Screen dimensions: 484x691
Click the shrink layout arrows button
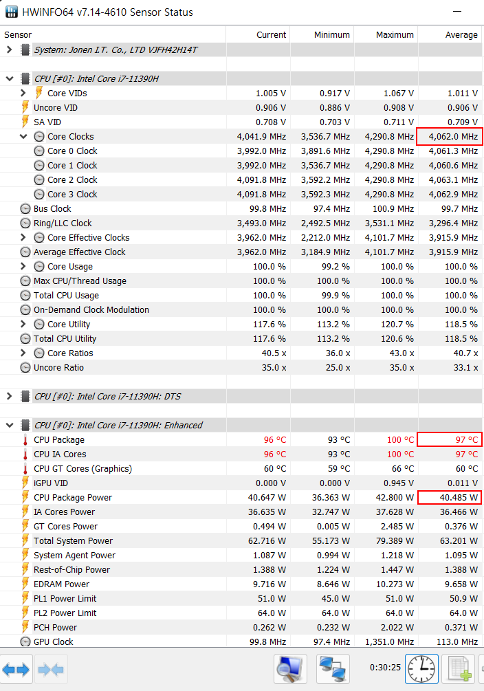click(51, 670)
